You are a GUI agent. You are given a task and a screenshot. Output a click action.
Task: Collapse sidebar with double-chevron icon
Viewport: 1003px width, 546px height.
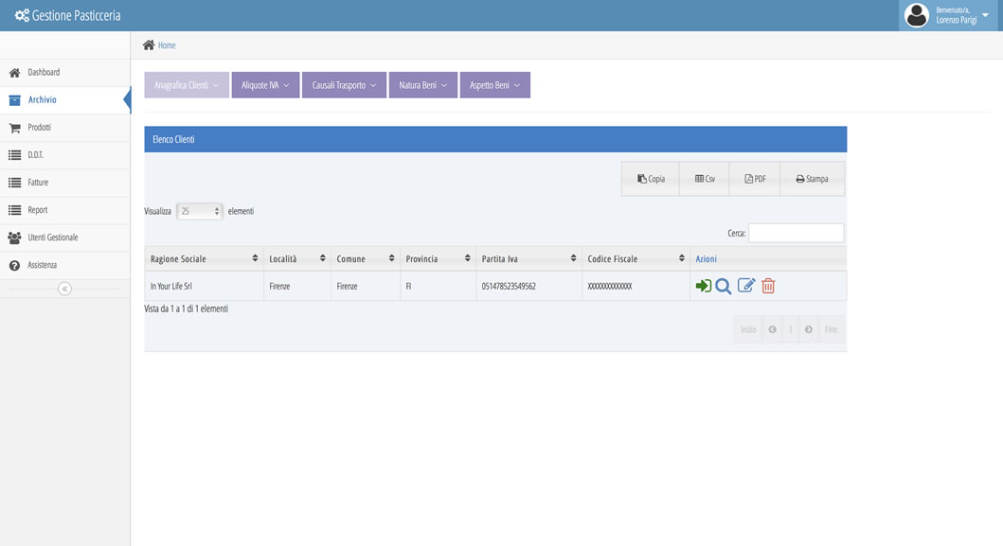(x=64, y=289)
